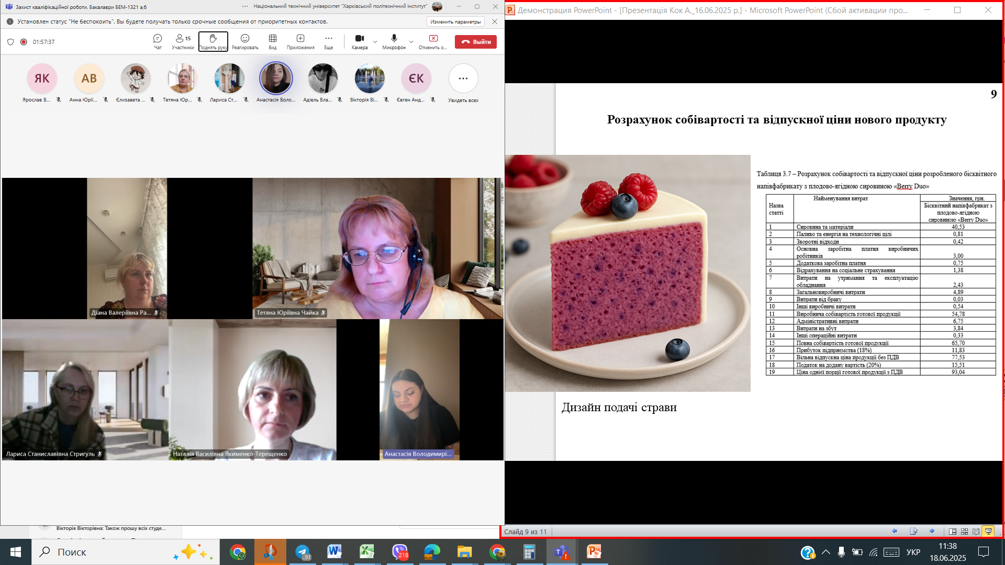Toggle the microphone mute
Screen dimensions: 1005x565
[x=394, y=41]
